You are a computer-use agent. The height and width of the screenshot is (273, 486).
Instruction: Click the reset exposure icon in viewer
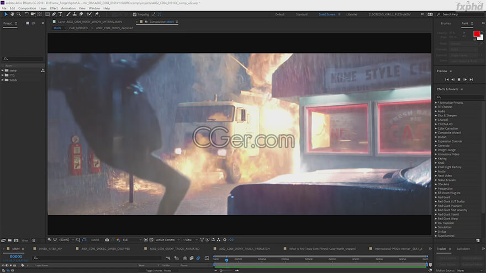225,240
